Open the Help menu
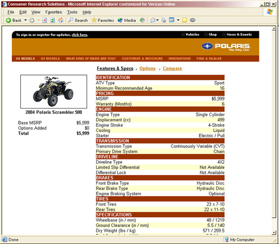 (x=87, y=12)
